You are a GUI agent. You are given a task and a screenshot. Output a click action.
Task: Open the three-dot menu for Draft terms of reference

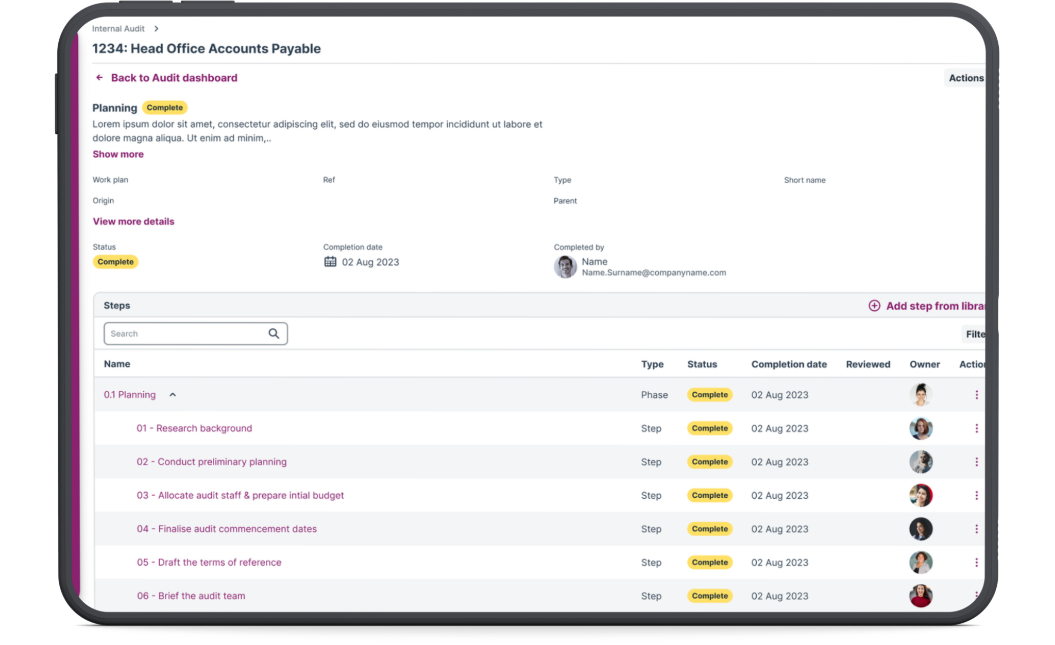pos(976,562)
